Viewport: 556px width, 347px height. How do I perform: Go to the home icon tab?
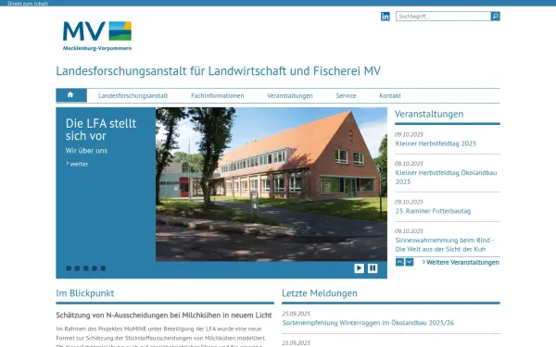(x=71, y=95)
